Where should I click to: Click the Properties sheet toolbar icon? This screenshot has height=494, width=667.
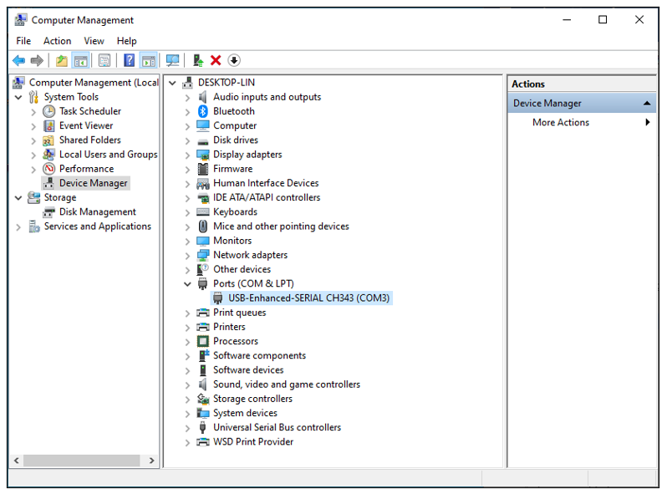[x=104, y=60]
